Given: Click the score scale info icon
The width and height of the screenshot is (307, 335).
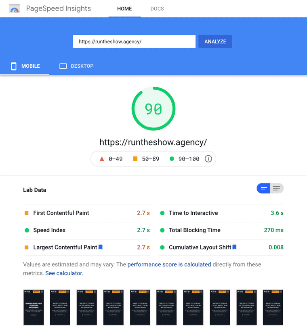Looking at the screenshot, I should point(208,159).
